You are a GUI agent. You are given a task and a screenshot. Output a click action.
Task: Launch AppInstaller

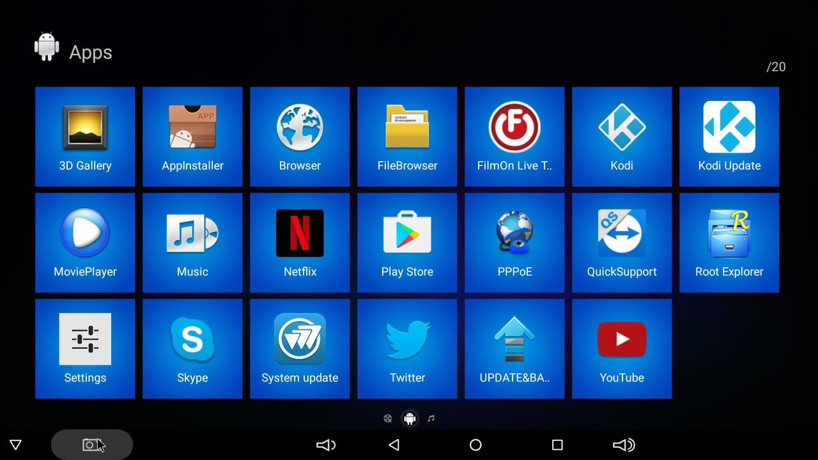coord(192,137)
